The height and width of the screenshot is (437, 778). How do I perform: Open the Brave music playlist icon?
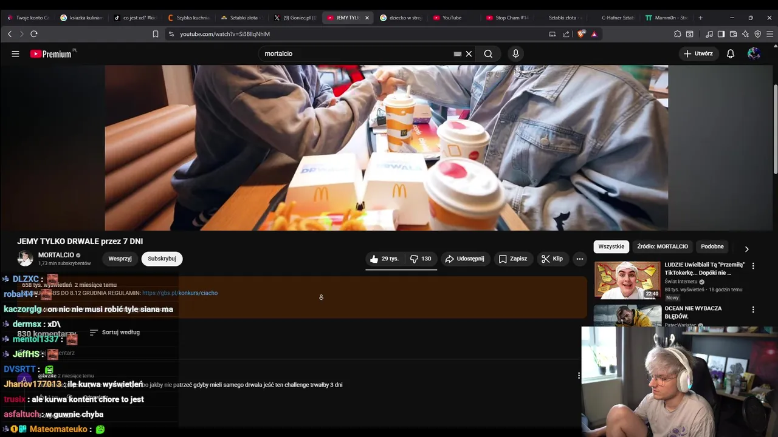[x=709, y=34]
